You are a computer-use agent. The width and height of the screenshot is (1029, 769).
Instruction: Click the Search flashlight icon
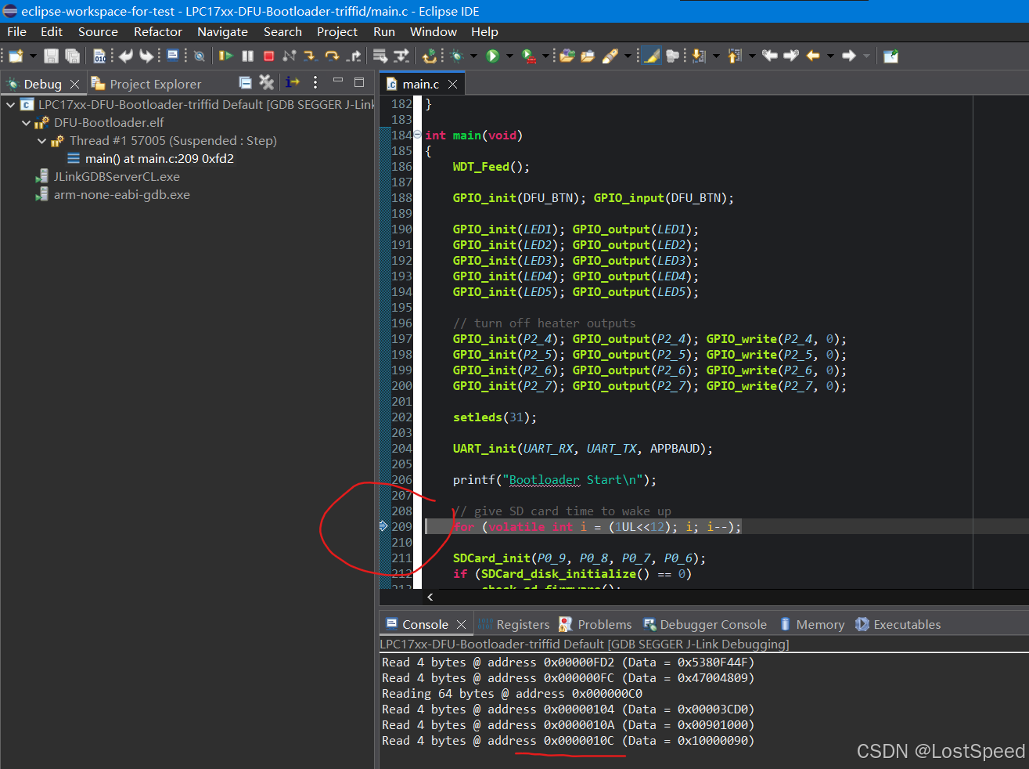pyautogui.click(x=610, y=56)
